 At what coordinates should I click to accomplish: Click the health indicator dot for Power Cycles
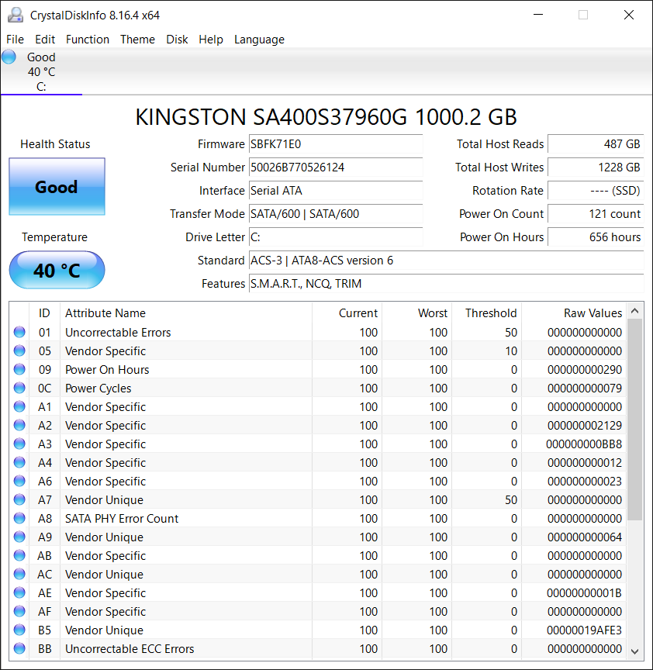[17, 388]
